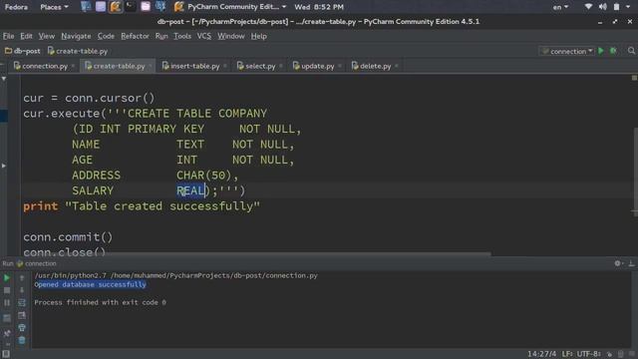
Task: Open the Help menu
Action: tap(259, 36)
